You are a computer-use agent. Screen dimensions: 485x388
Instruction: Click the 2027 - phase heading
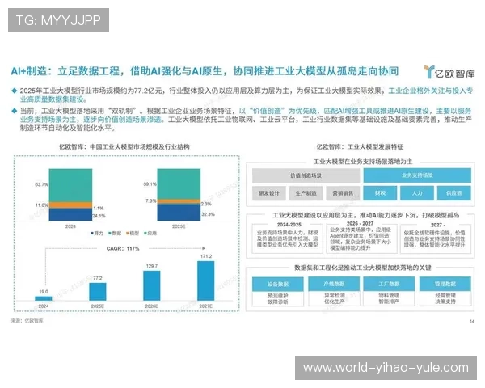pyautogui.click(x=437, y=225)
